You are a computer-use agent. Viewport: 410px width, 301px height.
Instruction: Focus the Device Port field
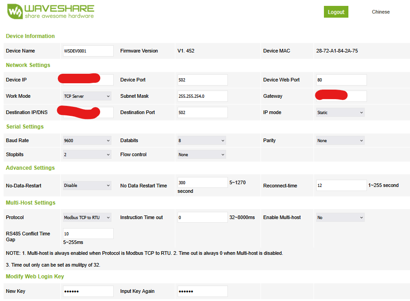[203, 80]
